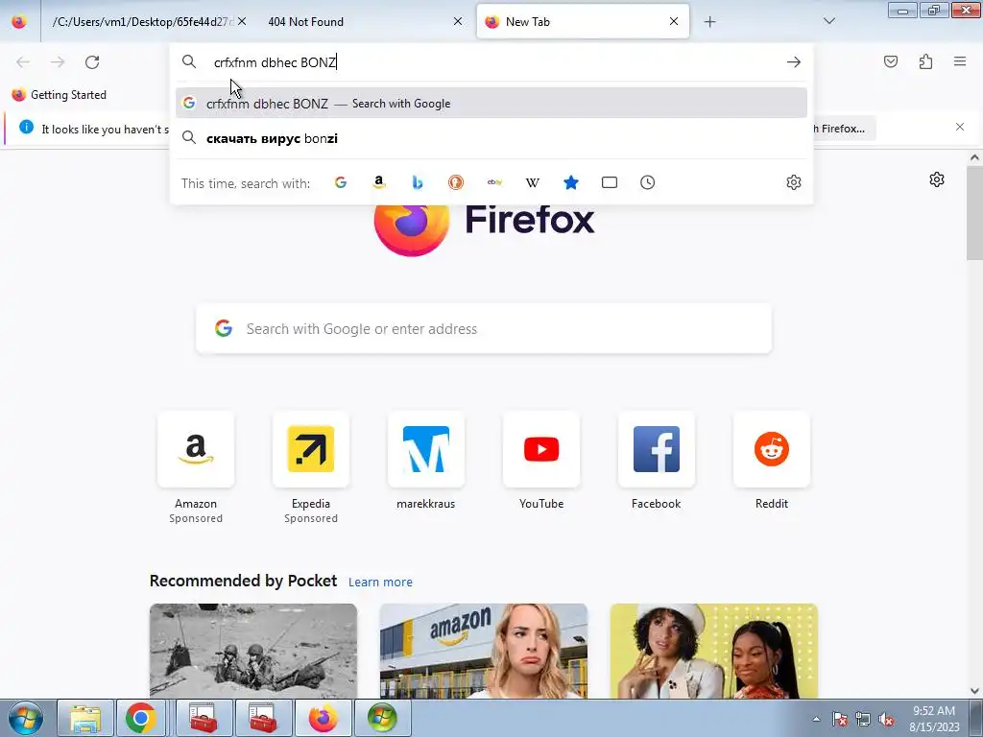The image size is (983, 737).
Task: Close the C:/Users/vm1/Desktop file tab
Action: click(x=242, y=21)
